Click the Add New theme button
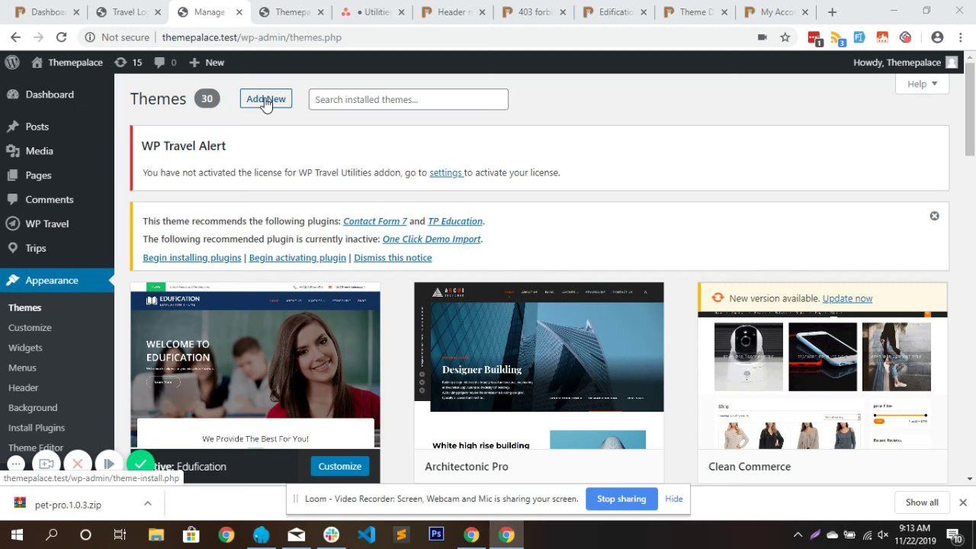Image resolution: width=976 pixels, height=549 pixels. 265,99
